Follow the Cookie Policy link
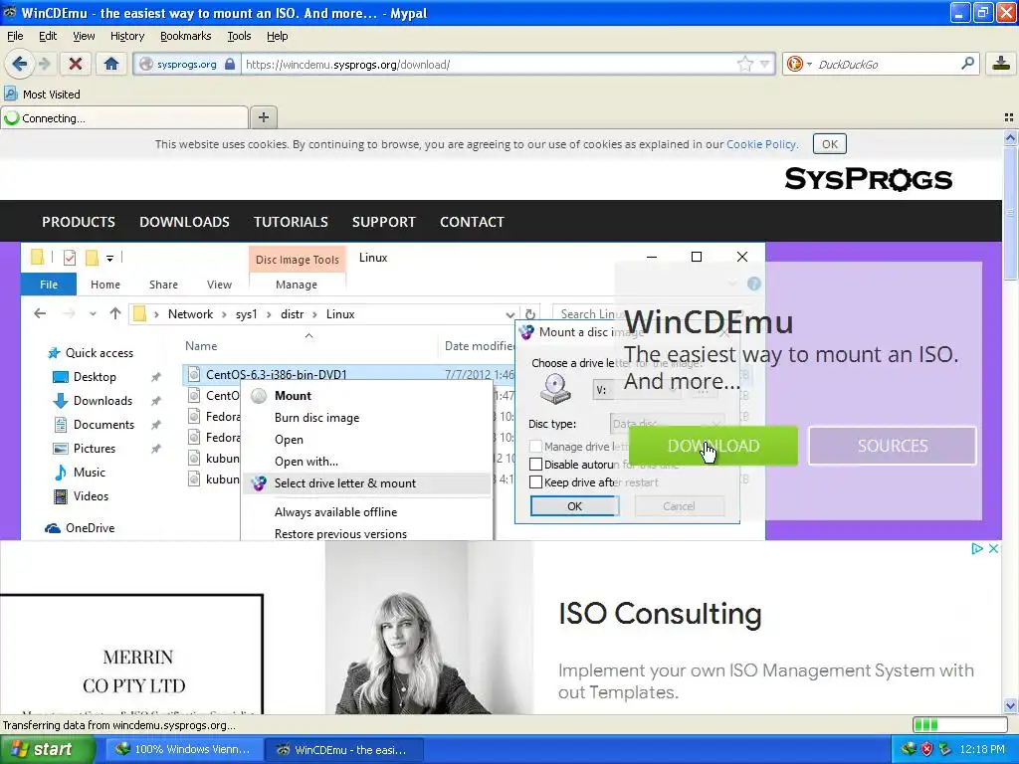The image size is (1019, 764). point(761,144)
